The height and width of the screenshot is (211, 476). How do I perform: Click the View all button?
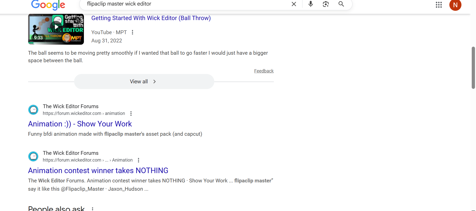tap(144, 82)
